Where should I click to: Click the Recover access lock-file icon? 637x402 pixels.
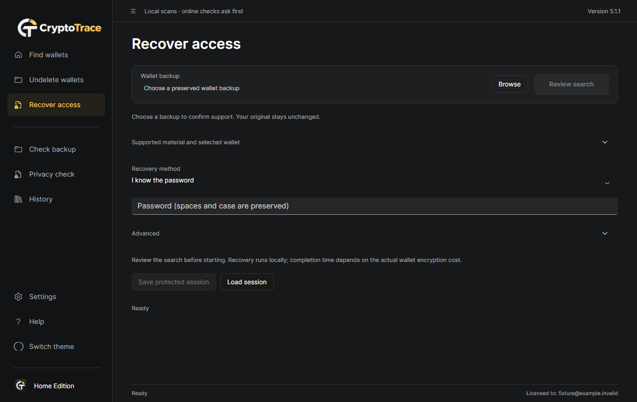pyautogui.click(x=19, y=104)
